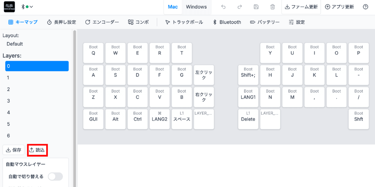
Task: Click the 読込 import button
Action: coord(37,150)
